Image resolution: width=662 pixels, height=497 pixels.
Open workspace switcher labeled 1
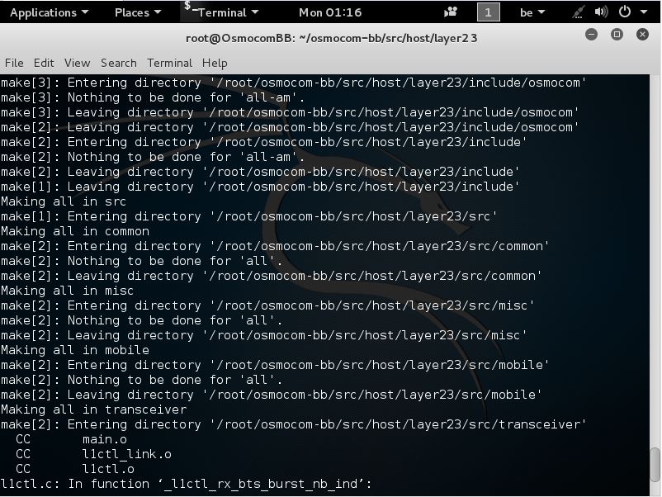(488, 12)
